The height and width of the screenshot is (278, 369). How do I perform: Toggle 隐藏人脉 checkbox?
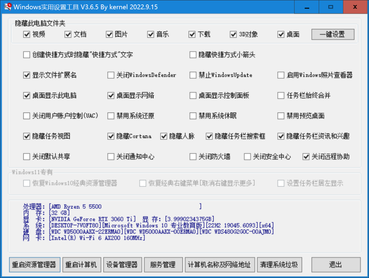[x=164, y=136]
